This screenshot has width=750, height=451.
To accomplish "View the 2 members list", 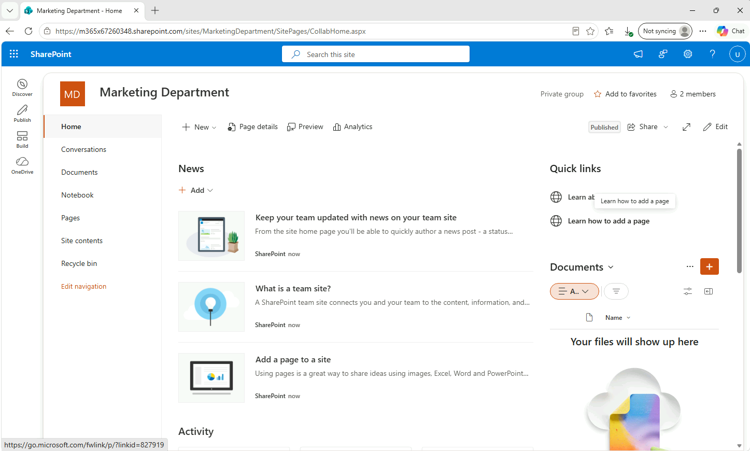I will (692, 94).
